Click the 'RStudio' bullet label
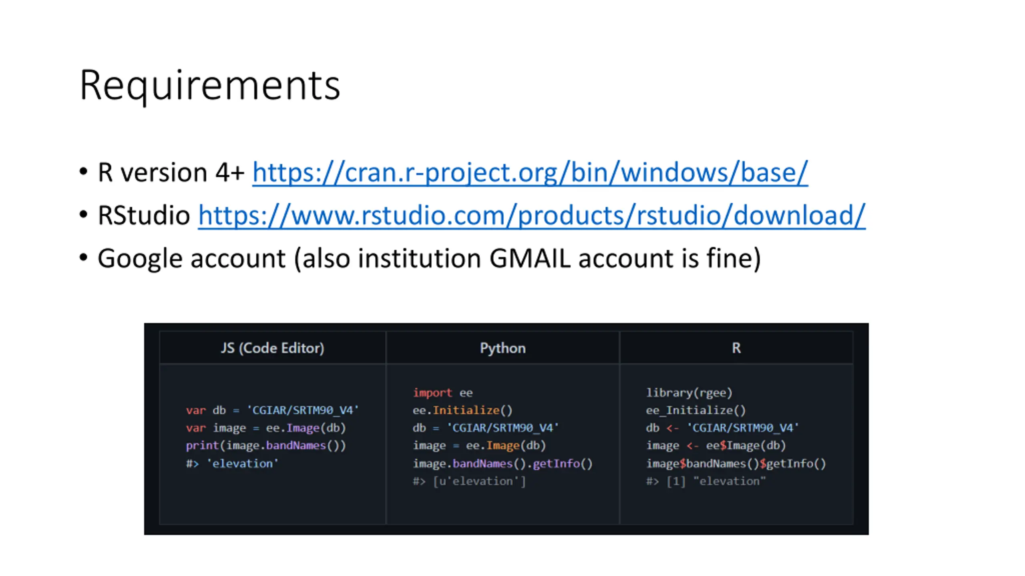 [x=144, y=216]
